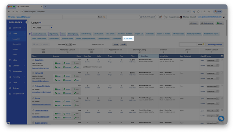The image size is (234, 133).
Task: Open Buyers List in sidebar
Action: click(x=17, y=44)
